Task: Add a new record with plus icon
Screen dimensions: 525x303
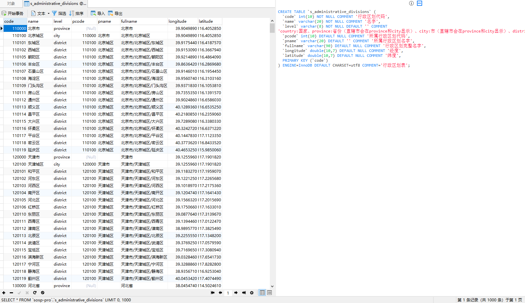Action: (x=4, y=293)
